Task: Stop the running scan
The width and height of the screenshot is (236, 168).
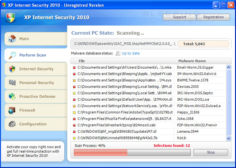Action: tap(211, 152)
